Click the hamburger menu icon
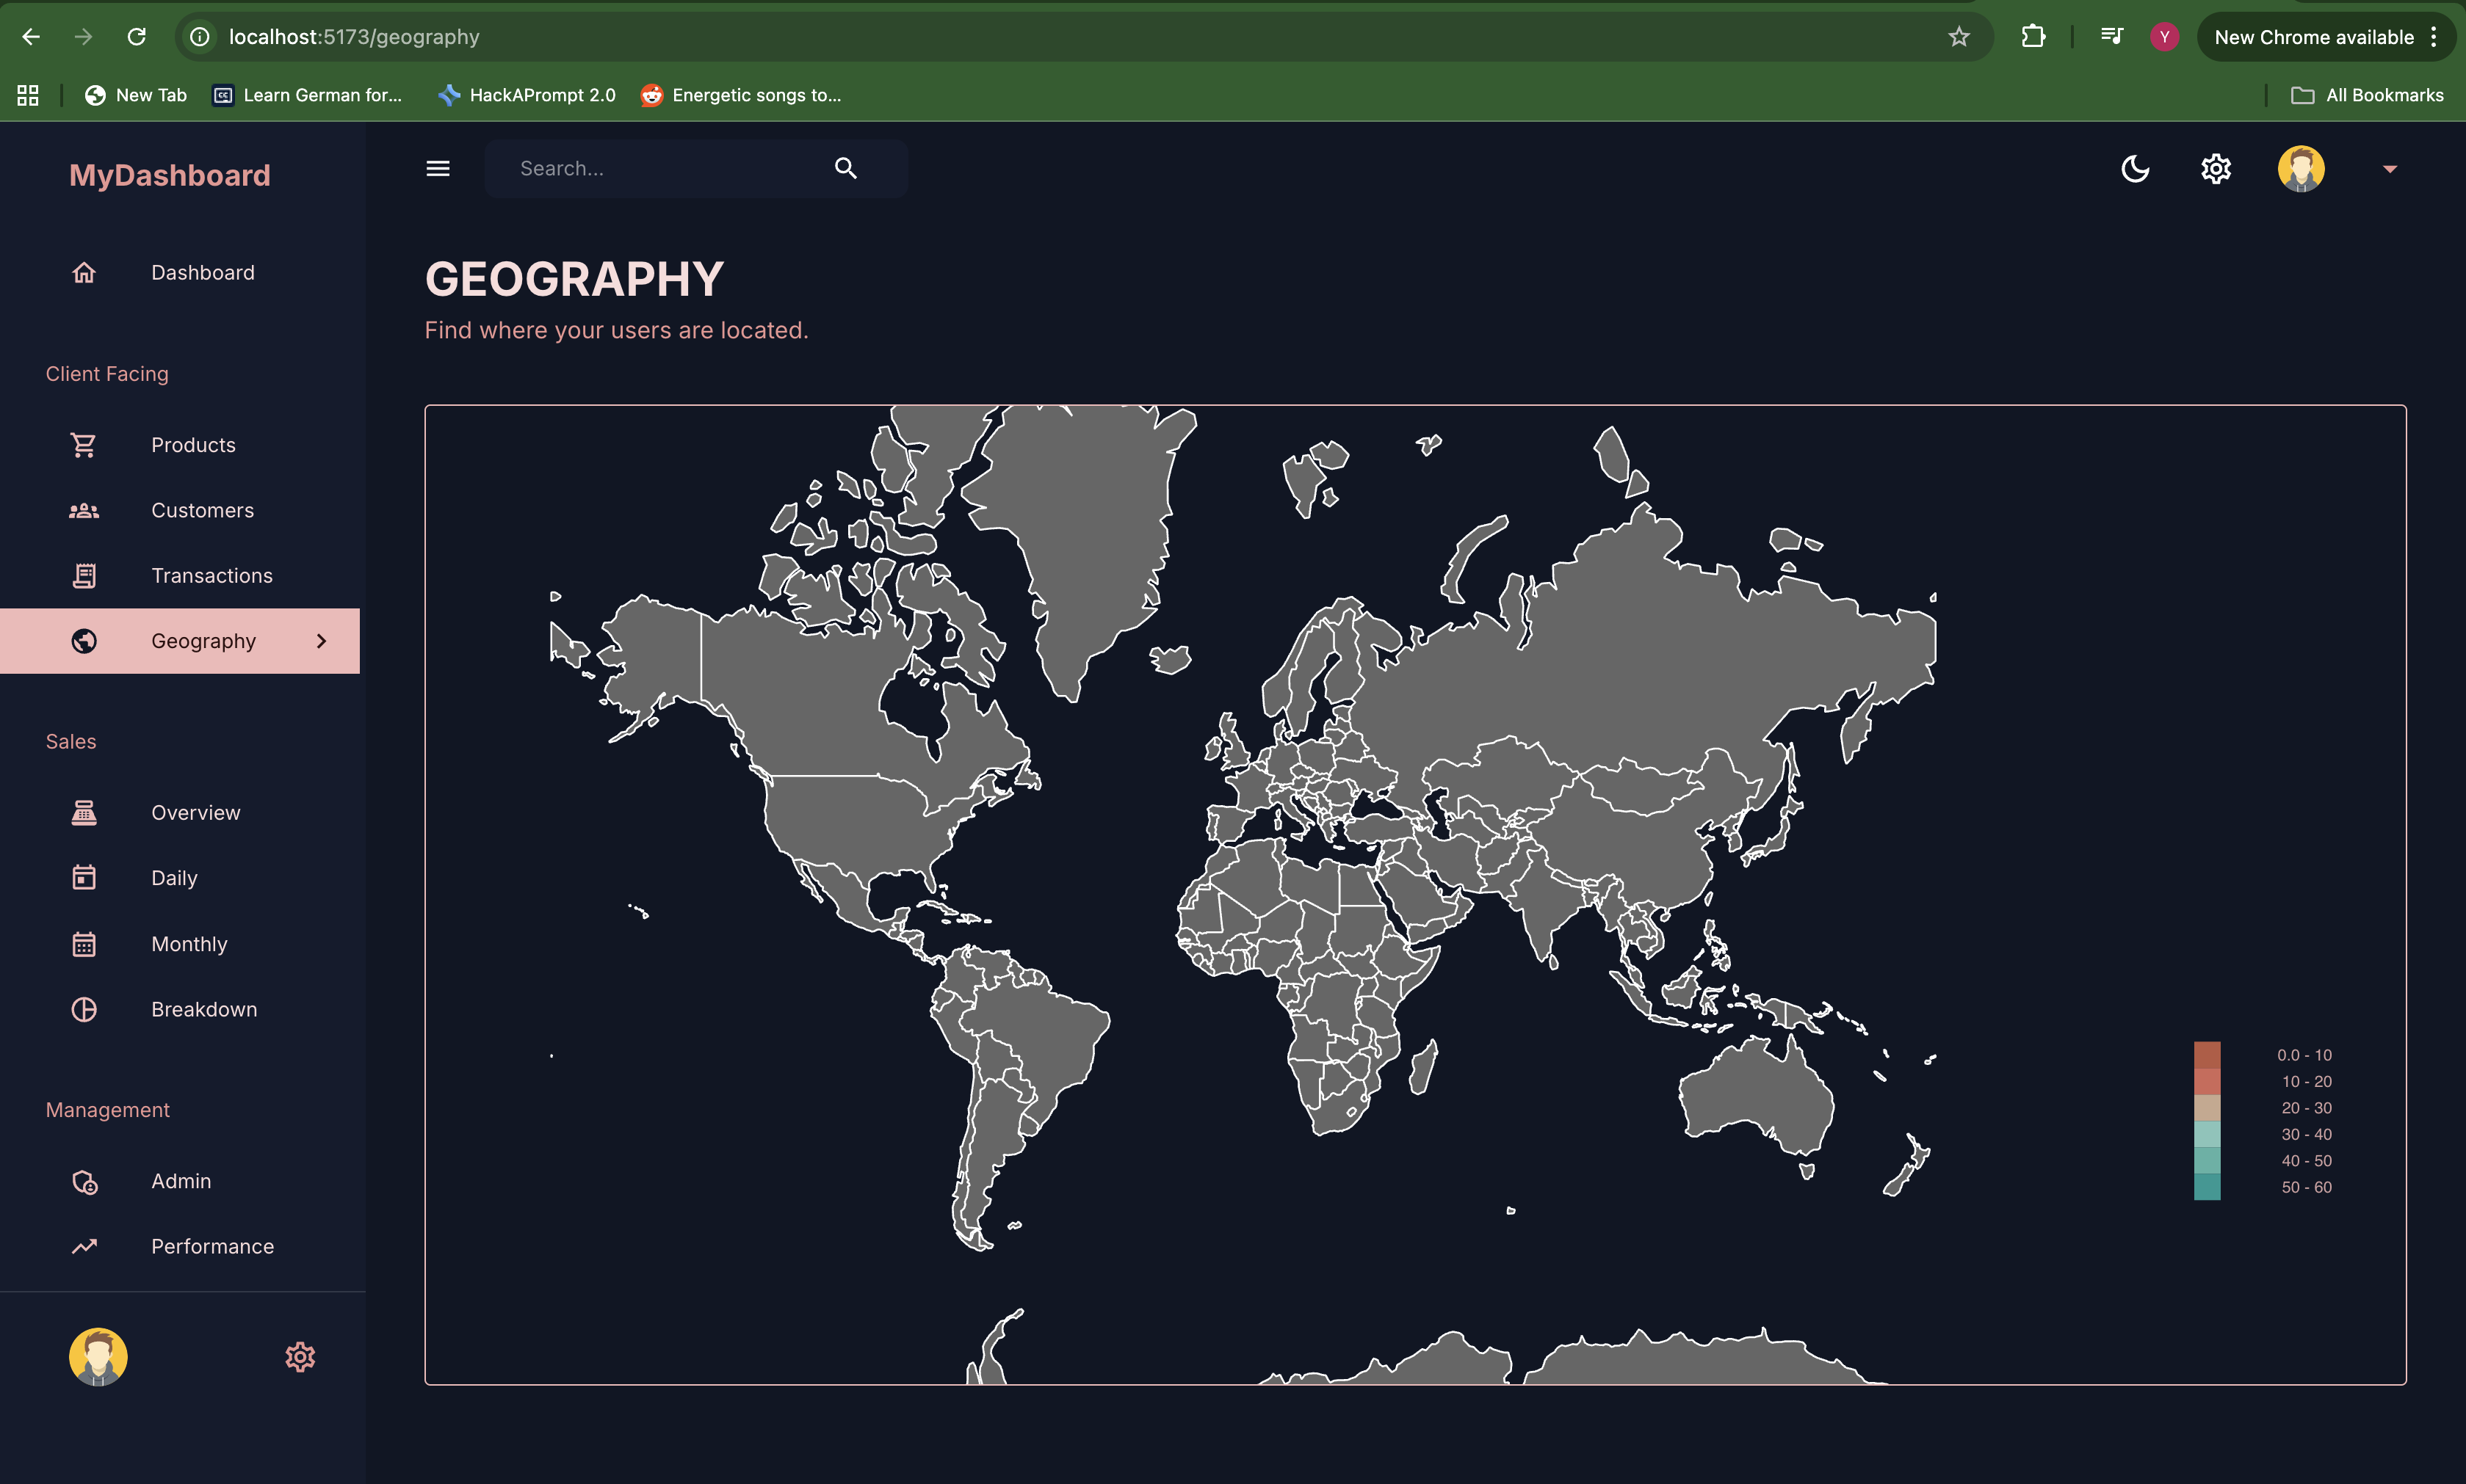Viewport: 2466px width, 1484px height. pyautogui.click(x=438, y=168)
